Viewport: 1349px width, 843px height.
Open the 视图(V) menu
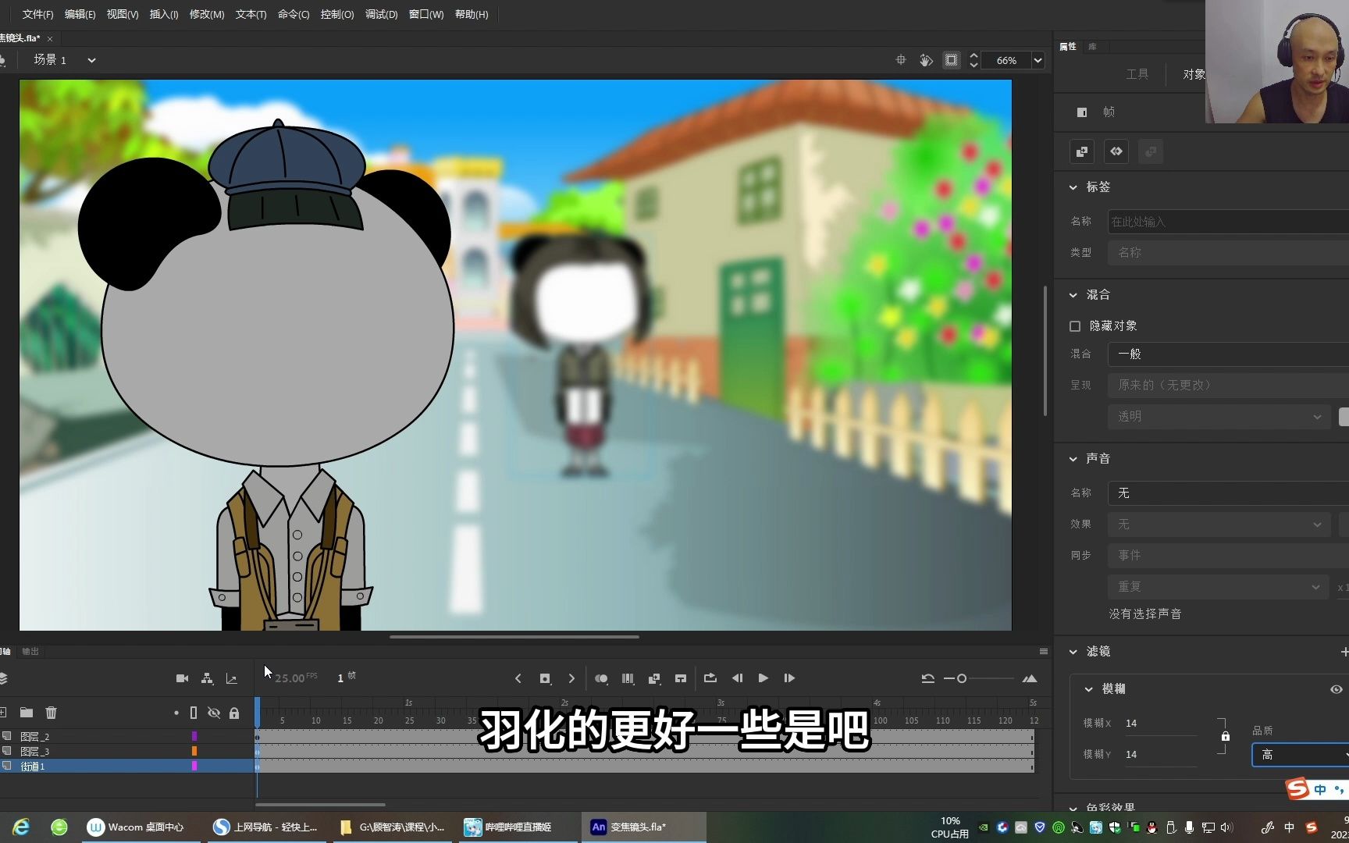coord(122,14)
